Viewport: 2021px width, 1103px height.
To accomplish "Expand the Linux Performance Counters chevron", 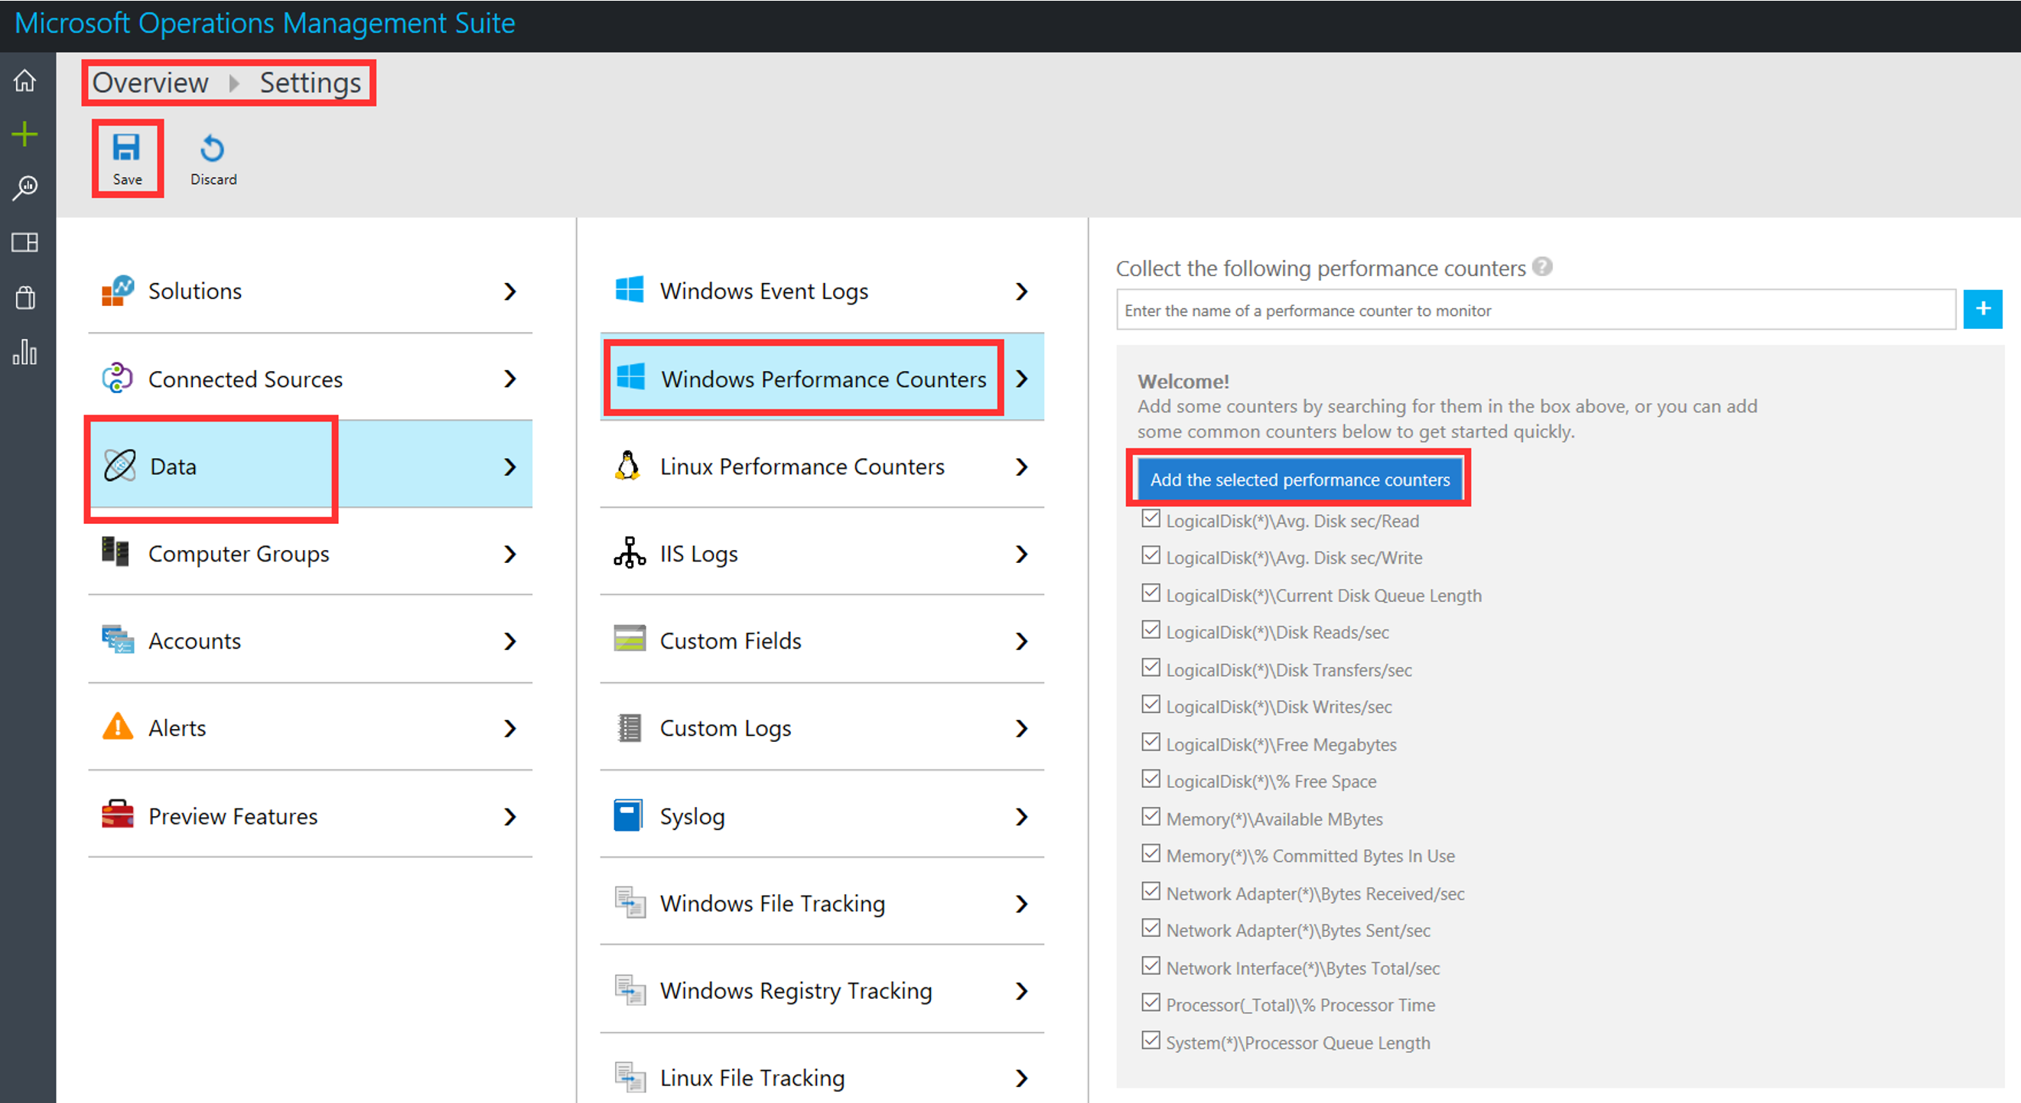I will [x=1021, y=467].
